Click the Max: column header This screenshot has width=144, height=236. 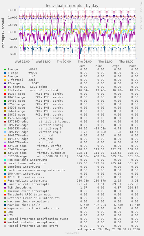(133, 66)
